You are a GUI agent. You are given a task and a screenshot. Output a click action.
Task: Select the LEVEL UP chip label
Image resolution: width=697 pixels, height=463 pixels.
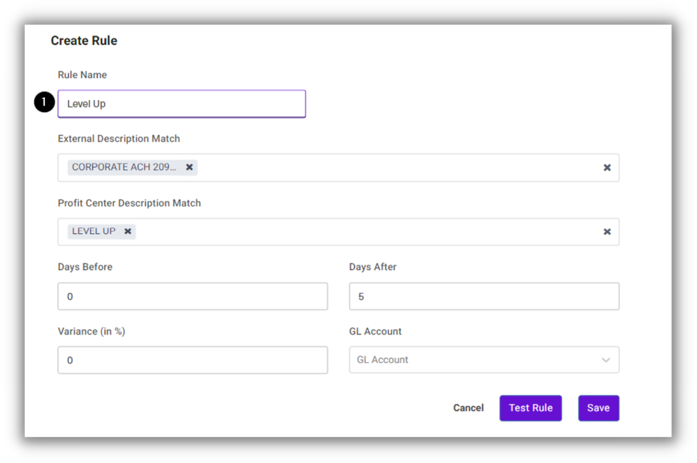tap(94, 231)
